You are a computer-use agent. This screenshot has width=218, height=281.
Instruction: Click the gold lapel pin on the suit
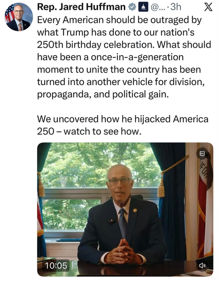135,210
